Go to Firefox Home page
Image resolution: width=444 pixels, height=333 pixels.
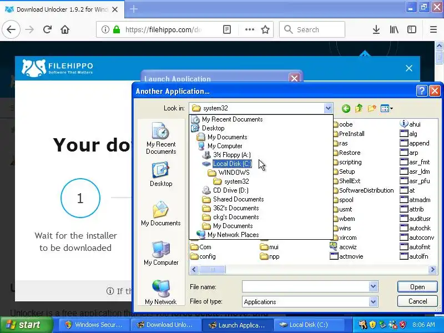65,29
